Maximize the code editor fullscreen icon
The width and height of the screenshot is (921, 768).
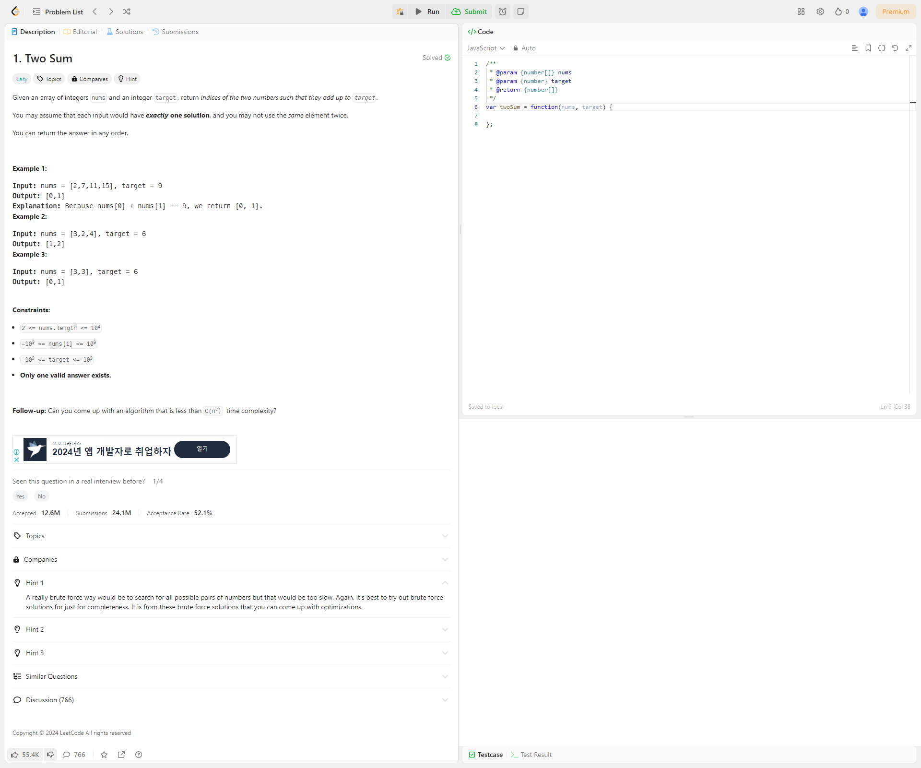pos(908,48)
